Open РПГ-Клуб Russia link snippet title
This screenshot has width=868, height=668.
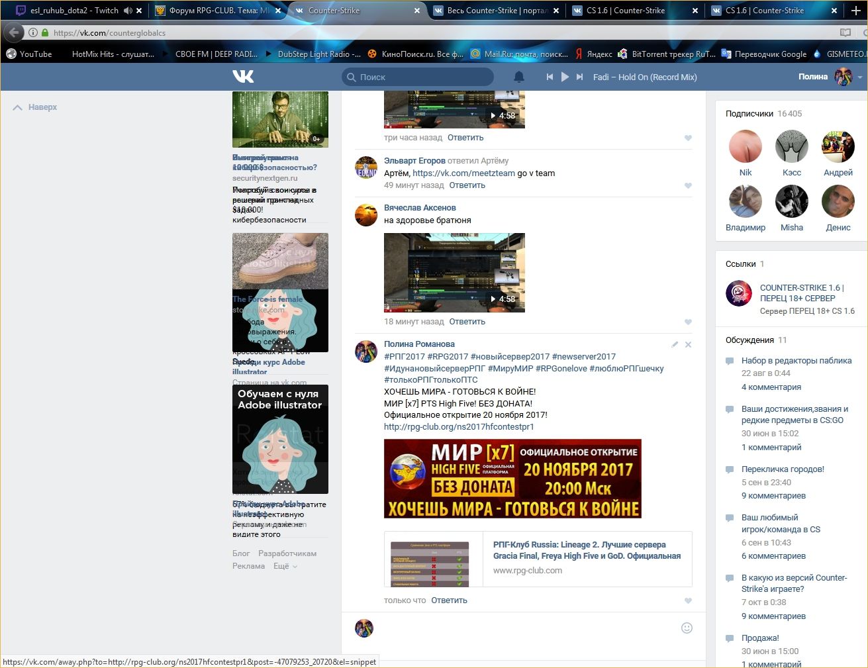coord(587,550)
